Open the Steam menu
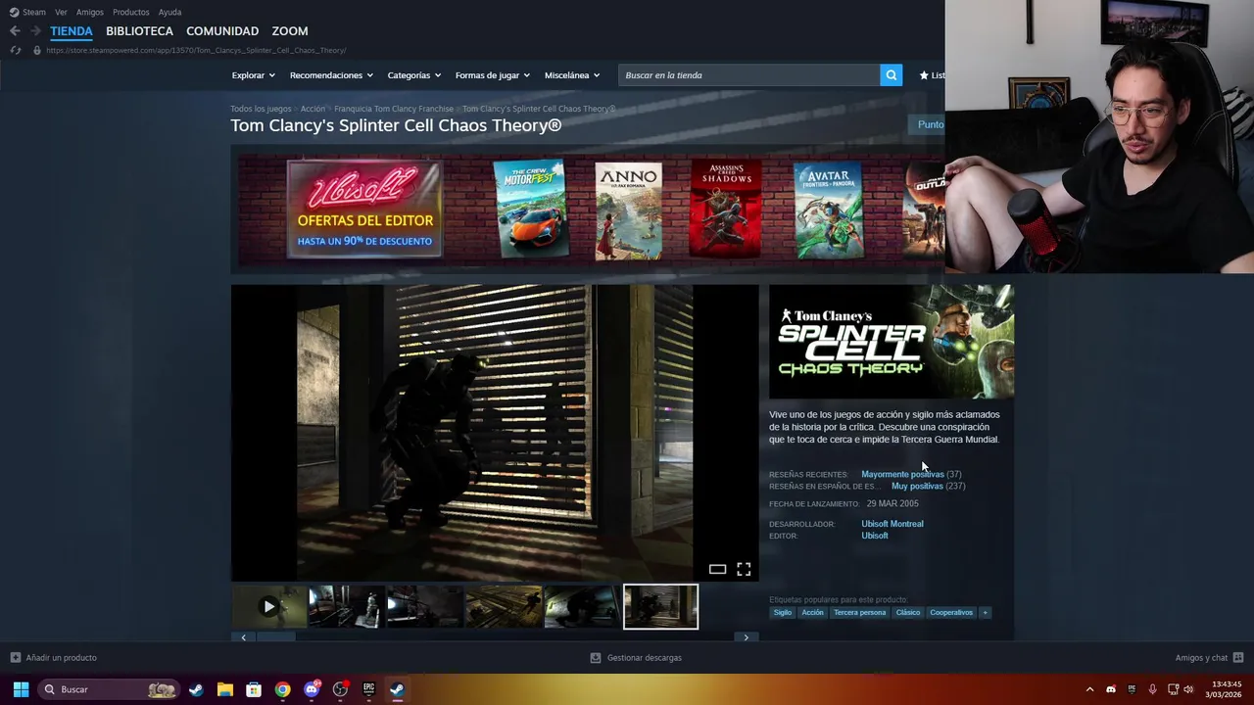This screenshot has height=705, width=1254. click(34, 12)
